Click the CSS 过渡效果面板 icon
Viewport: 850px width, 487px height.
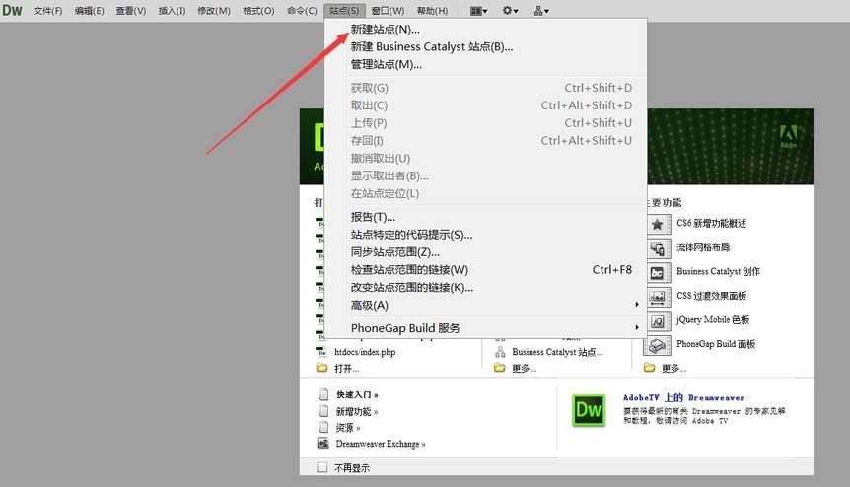657,297
